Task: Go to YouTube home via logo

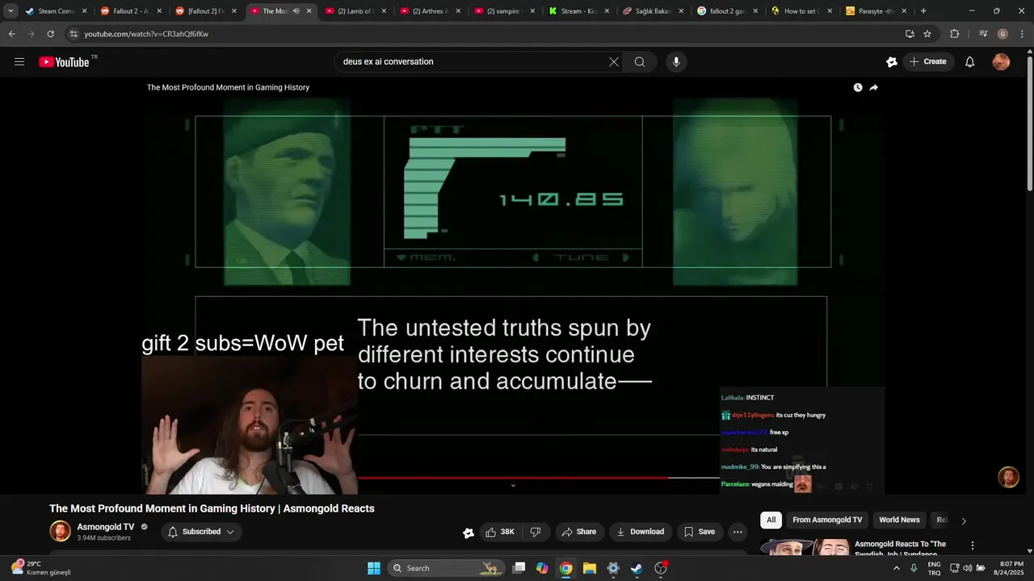Action: (x=64, y=62)
